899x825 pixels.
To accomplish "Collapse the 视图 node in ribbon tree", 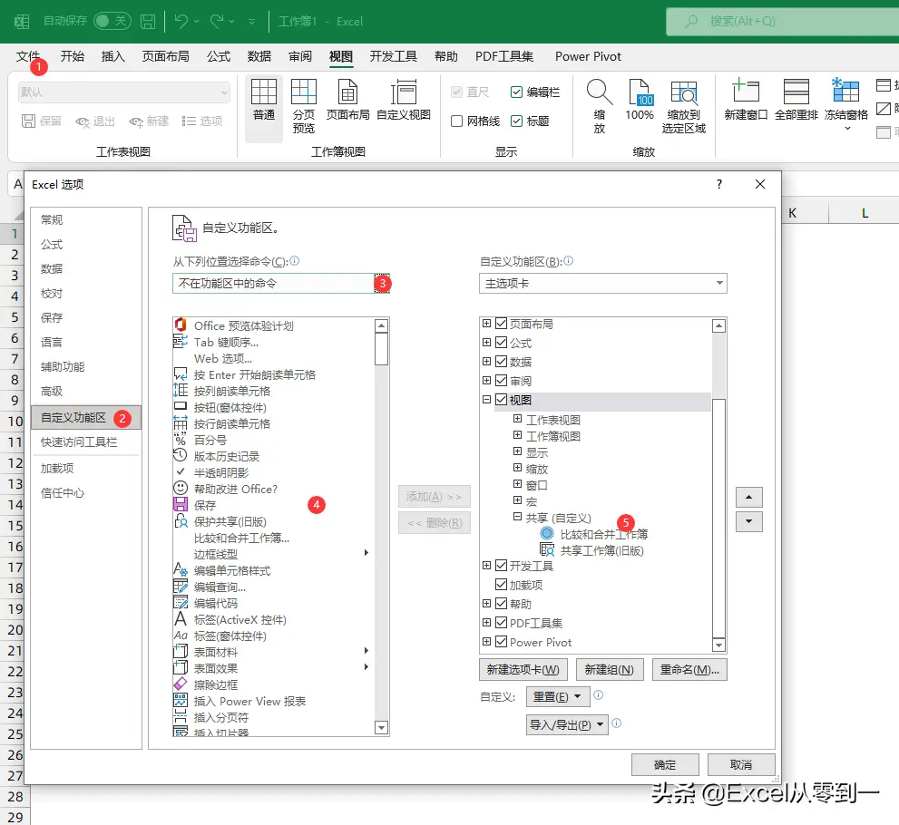I will [x=485, y=400].
